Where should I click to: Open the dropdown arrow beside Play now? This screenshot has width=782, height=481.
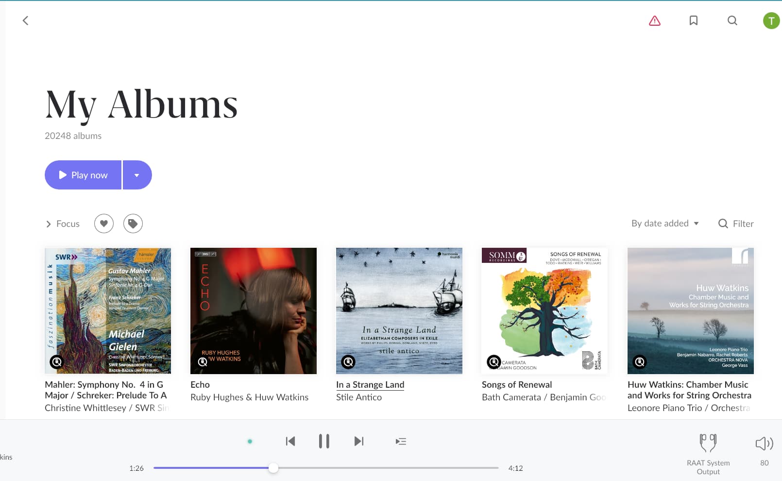click(137, 175)
